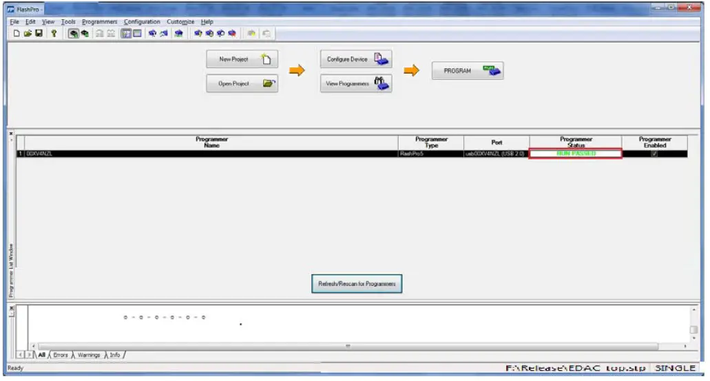Image resolution: width=710 pixels, height=381 pixels.
Task: Click the tab scroll right arrow button
Action: pyautogui.click(x=28, y=356)
